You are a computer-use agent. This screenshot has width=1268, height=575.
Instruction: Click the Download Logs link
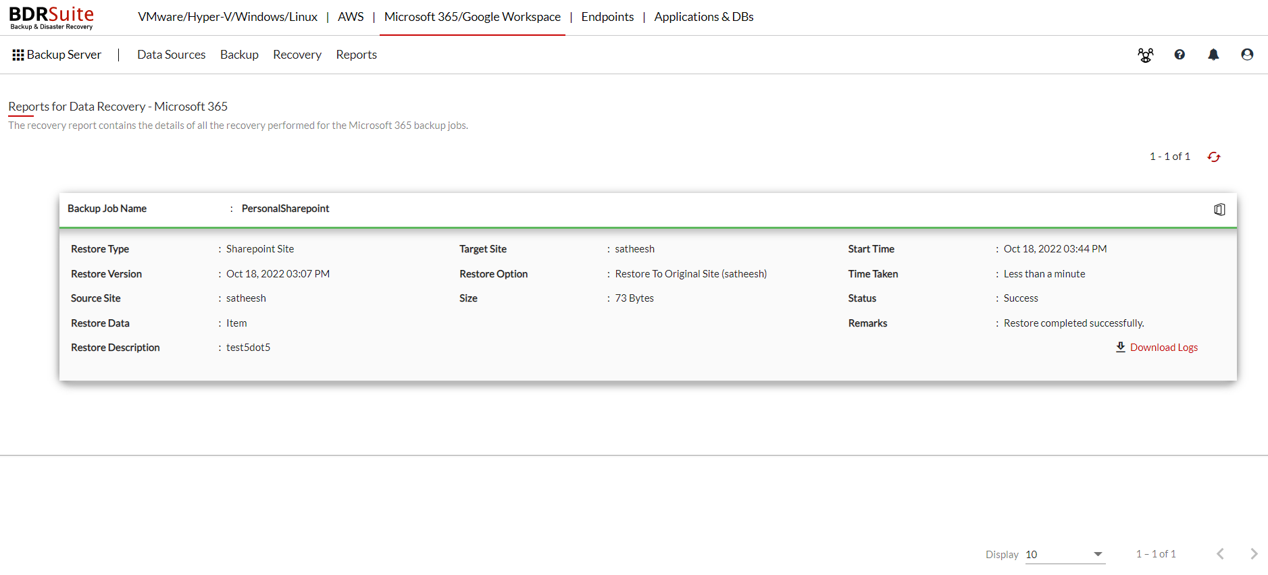[1164, 348]
